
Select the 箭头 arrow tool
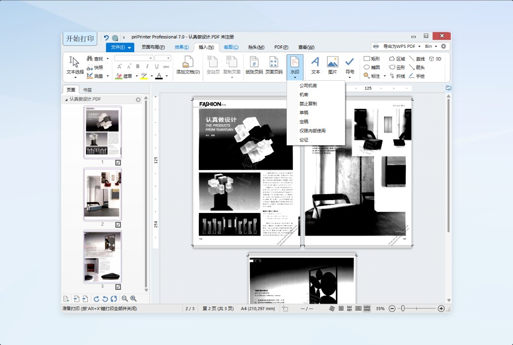pos(417,68)
